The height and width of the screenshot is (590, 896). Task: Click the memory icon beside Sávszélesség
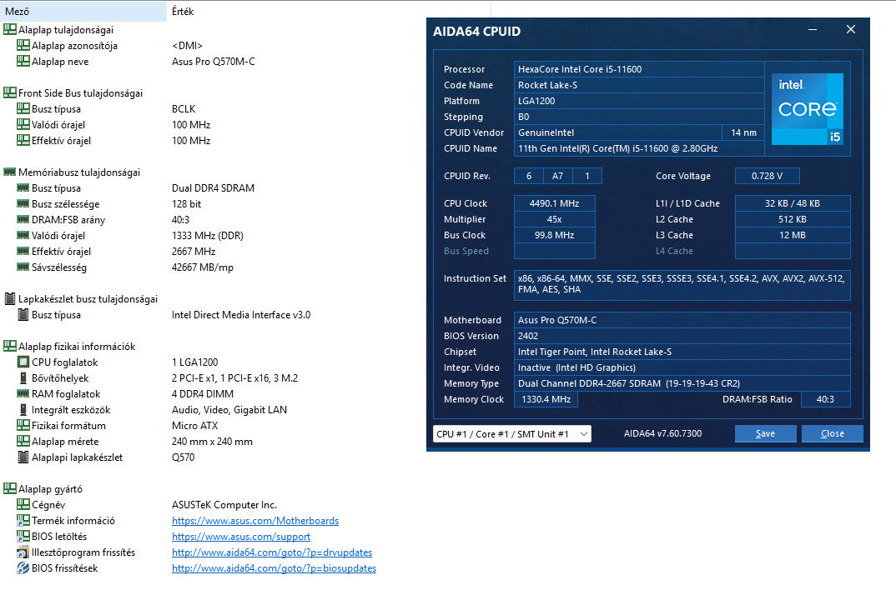point(23,267)
